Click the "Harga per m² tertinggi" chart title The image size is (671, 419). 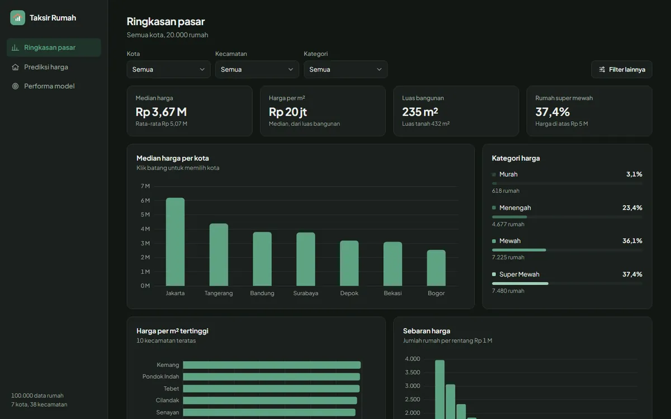coord(172,331)
